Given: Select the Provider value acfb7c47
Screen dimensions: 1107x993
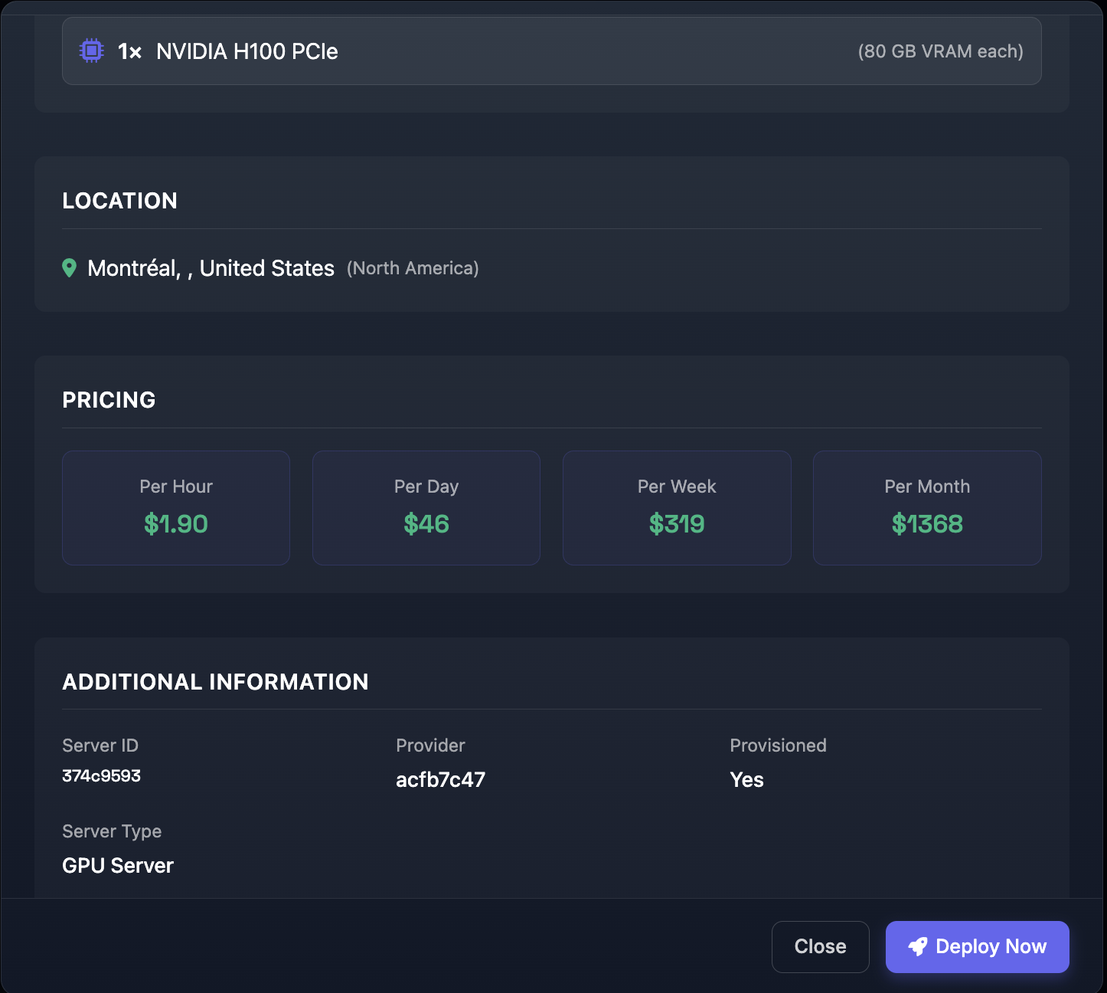Looking at the screenshot, I should pos(440,779).
